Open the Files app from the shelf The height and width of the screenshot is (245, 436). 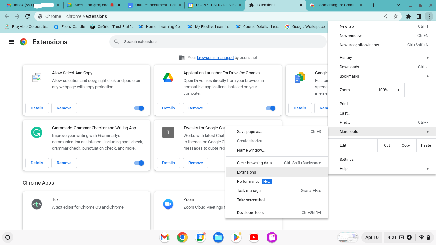point(218,237)
